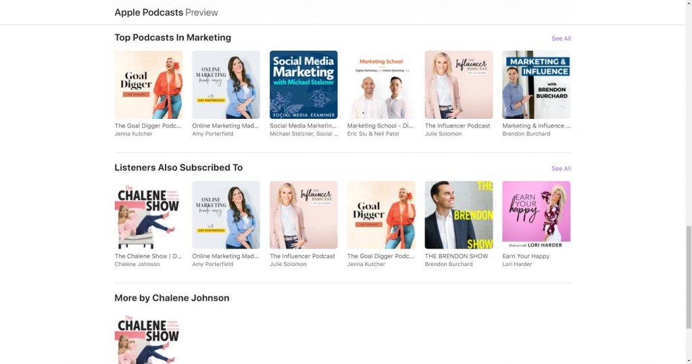Click See All for Listeners Also Subscribed To
Viewport: 692px width, 364px height.
pos(561,169)
